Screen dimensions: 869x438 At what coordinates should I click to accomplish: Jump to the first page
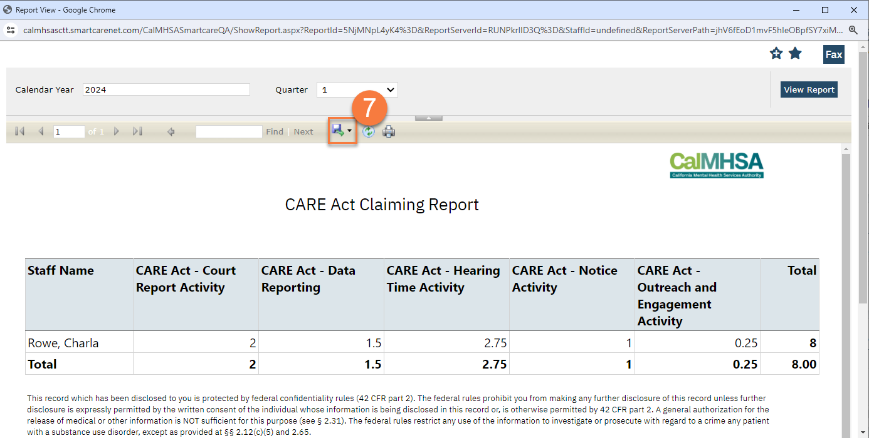tap(19, 131)
